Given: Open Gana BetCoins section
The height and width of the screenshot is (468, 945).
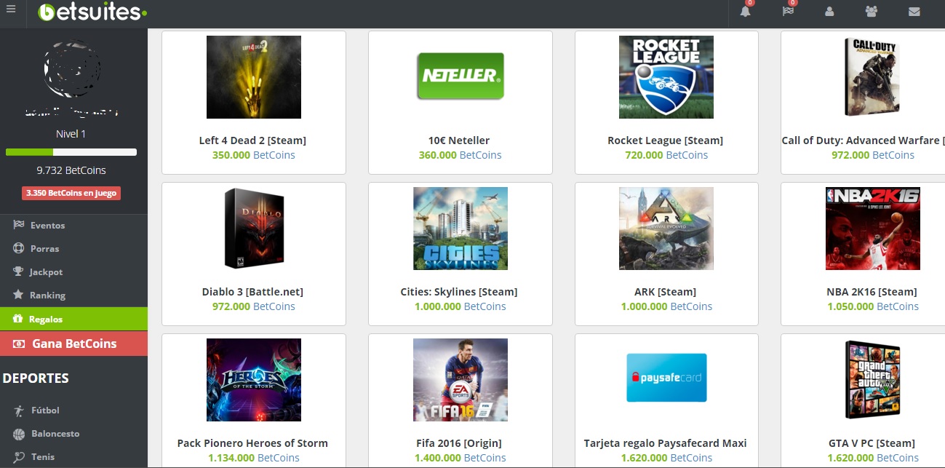Looking at the screenshot, I should pos(73,344).
